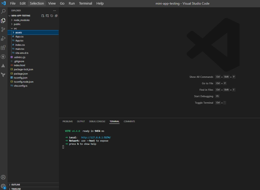Viewport: 260px width, 190px height.
Task: Click the terminal cursor input line
Action: pyautogui.click(x=63, y=147)
